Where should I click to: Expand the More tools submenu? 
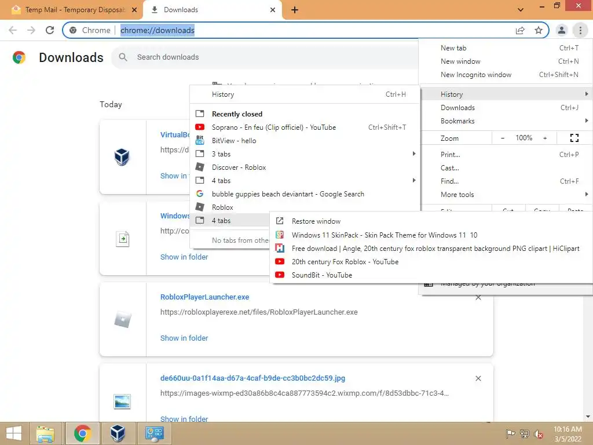[506, 195]
